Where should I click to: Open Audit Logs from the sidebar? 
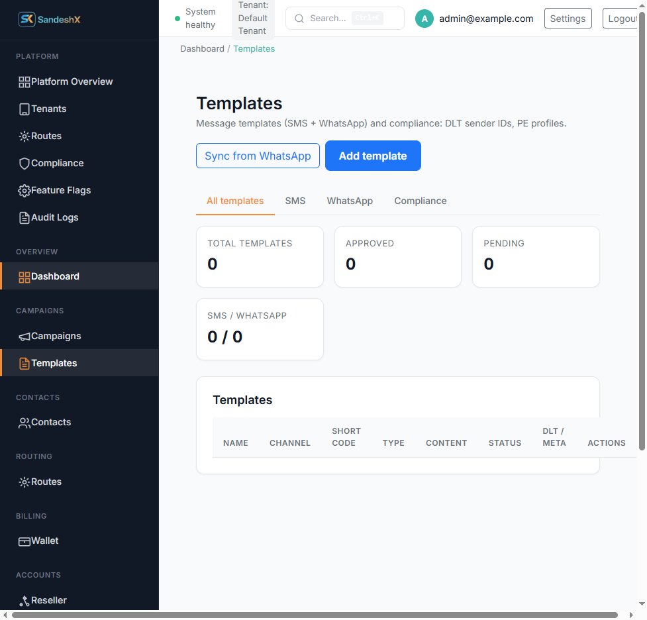(x=79, y=217)
